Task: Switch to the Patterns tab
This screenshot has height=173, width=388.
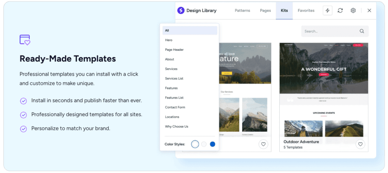Action: (x=242, y=11)
